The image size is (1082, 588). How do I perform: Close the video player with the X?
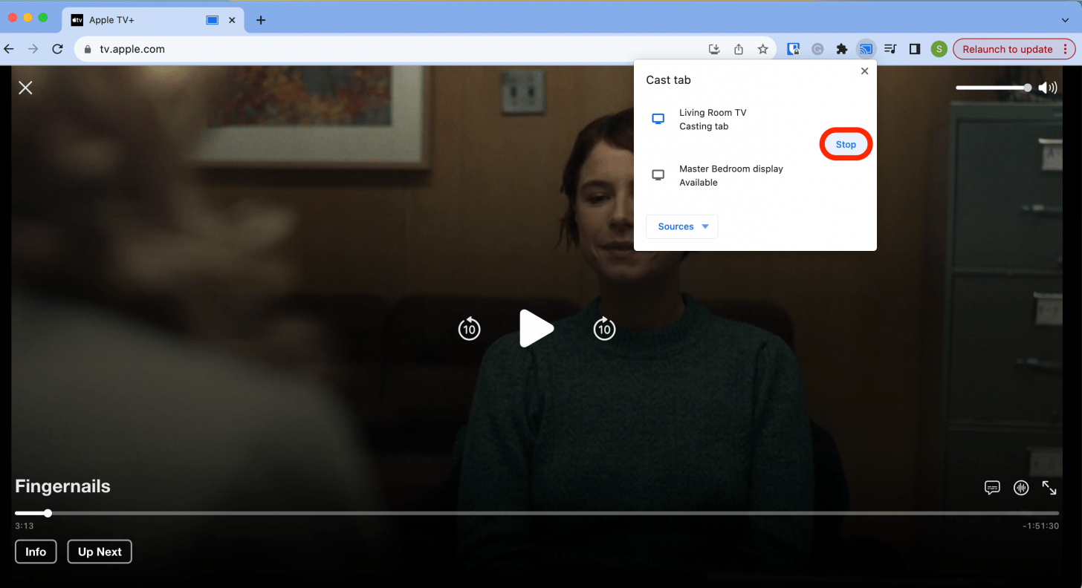25,88
